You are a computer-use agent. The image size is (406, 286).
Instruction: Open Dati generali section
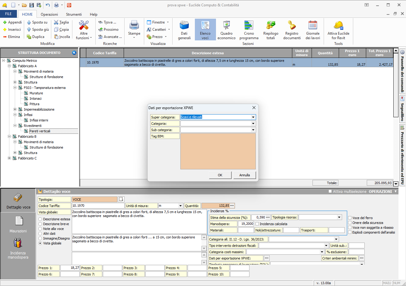(x=184, y=30)
